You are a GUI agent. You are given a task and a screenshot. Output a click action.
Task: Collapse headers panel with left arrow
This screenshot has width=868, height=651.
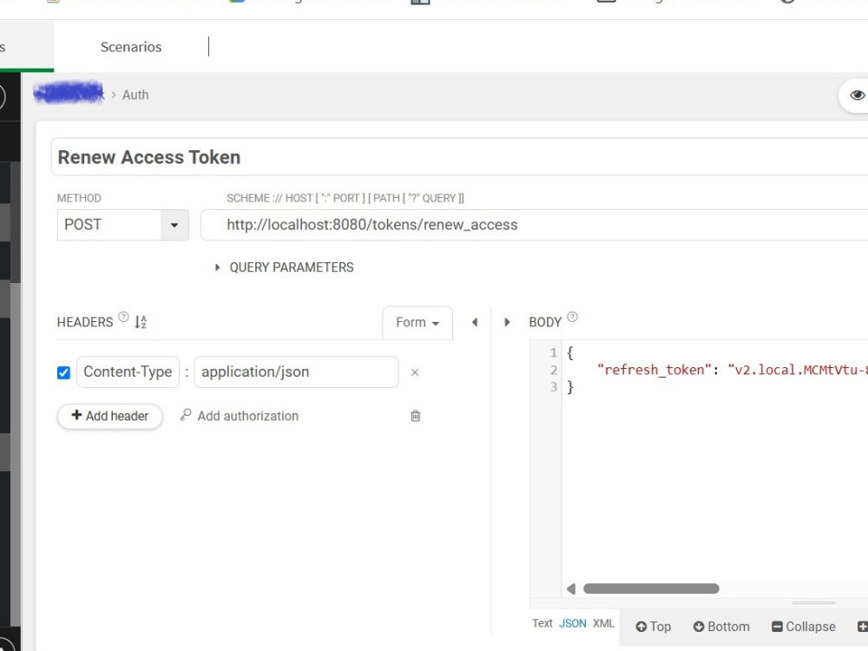click(x=475, y=322)
